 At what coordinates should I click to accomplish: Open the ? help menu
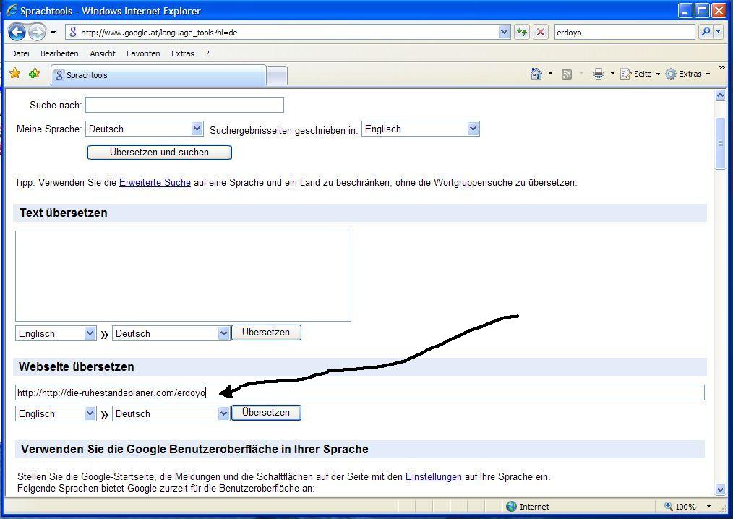click(x=207, y=53)
